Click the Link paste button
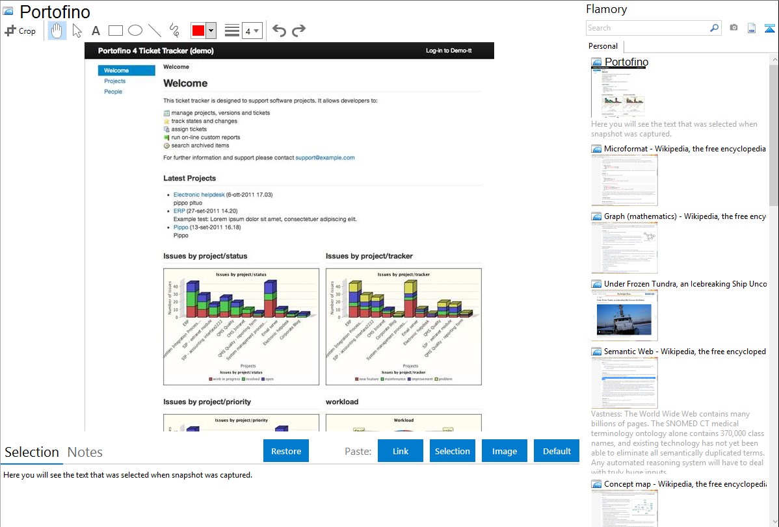 401,451
